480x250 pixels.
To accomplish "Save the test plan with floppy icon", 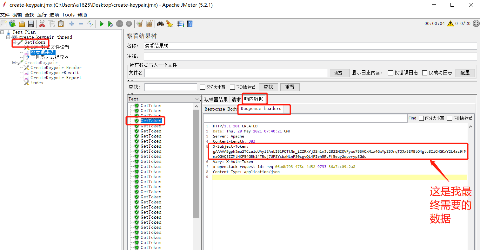I will pos(31,24).
